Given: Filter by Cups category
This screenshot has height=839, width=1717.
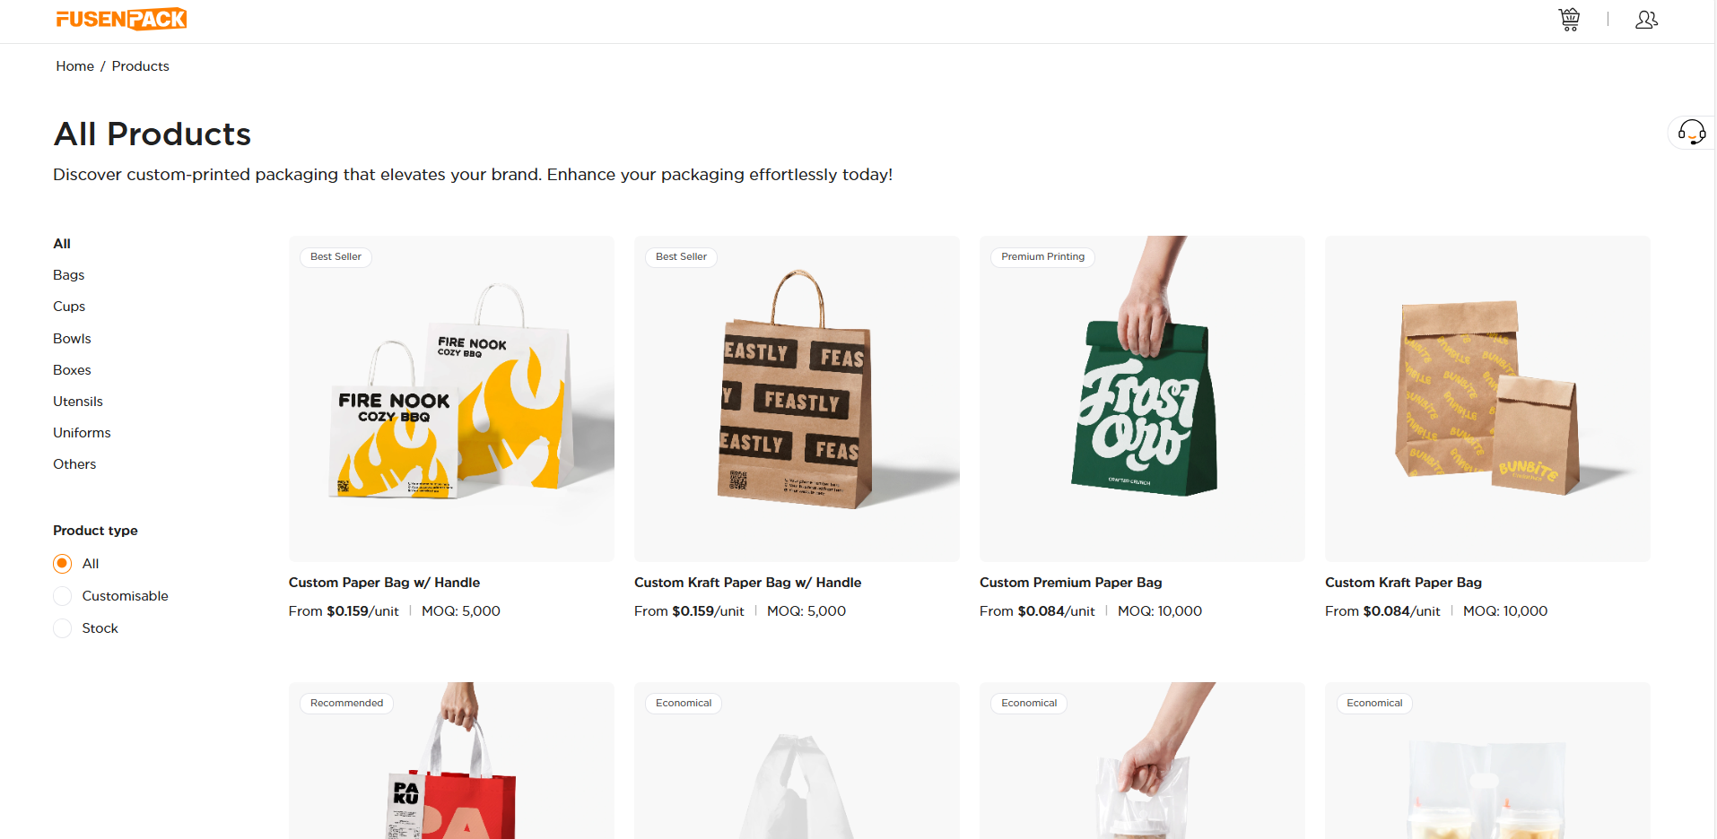Looking at the screenshot, I should pos(69,307).
